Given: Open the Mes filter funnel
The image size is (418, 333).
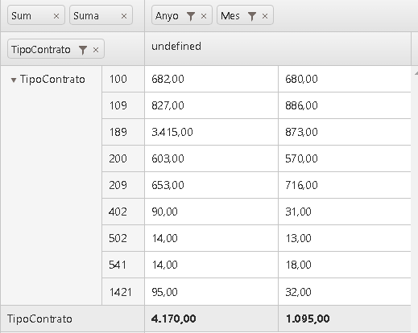Looking at the screenshot, I should tap(252, 16).
